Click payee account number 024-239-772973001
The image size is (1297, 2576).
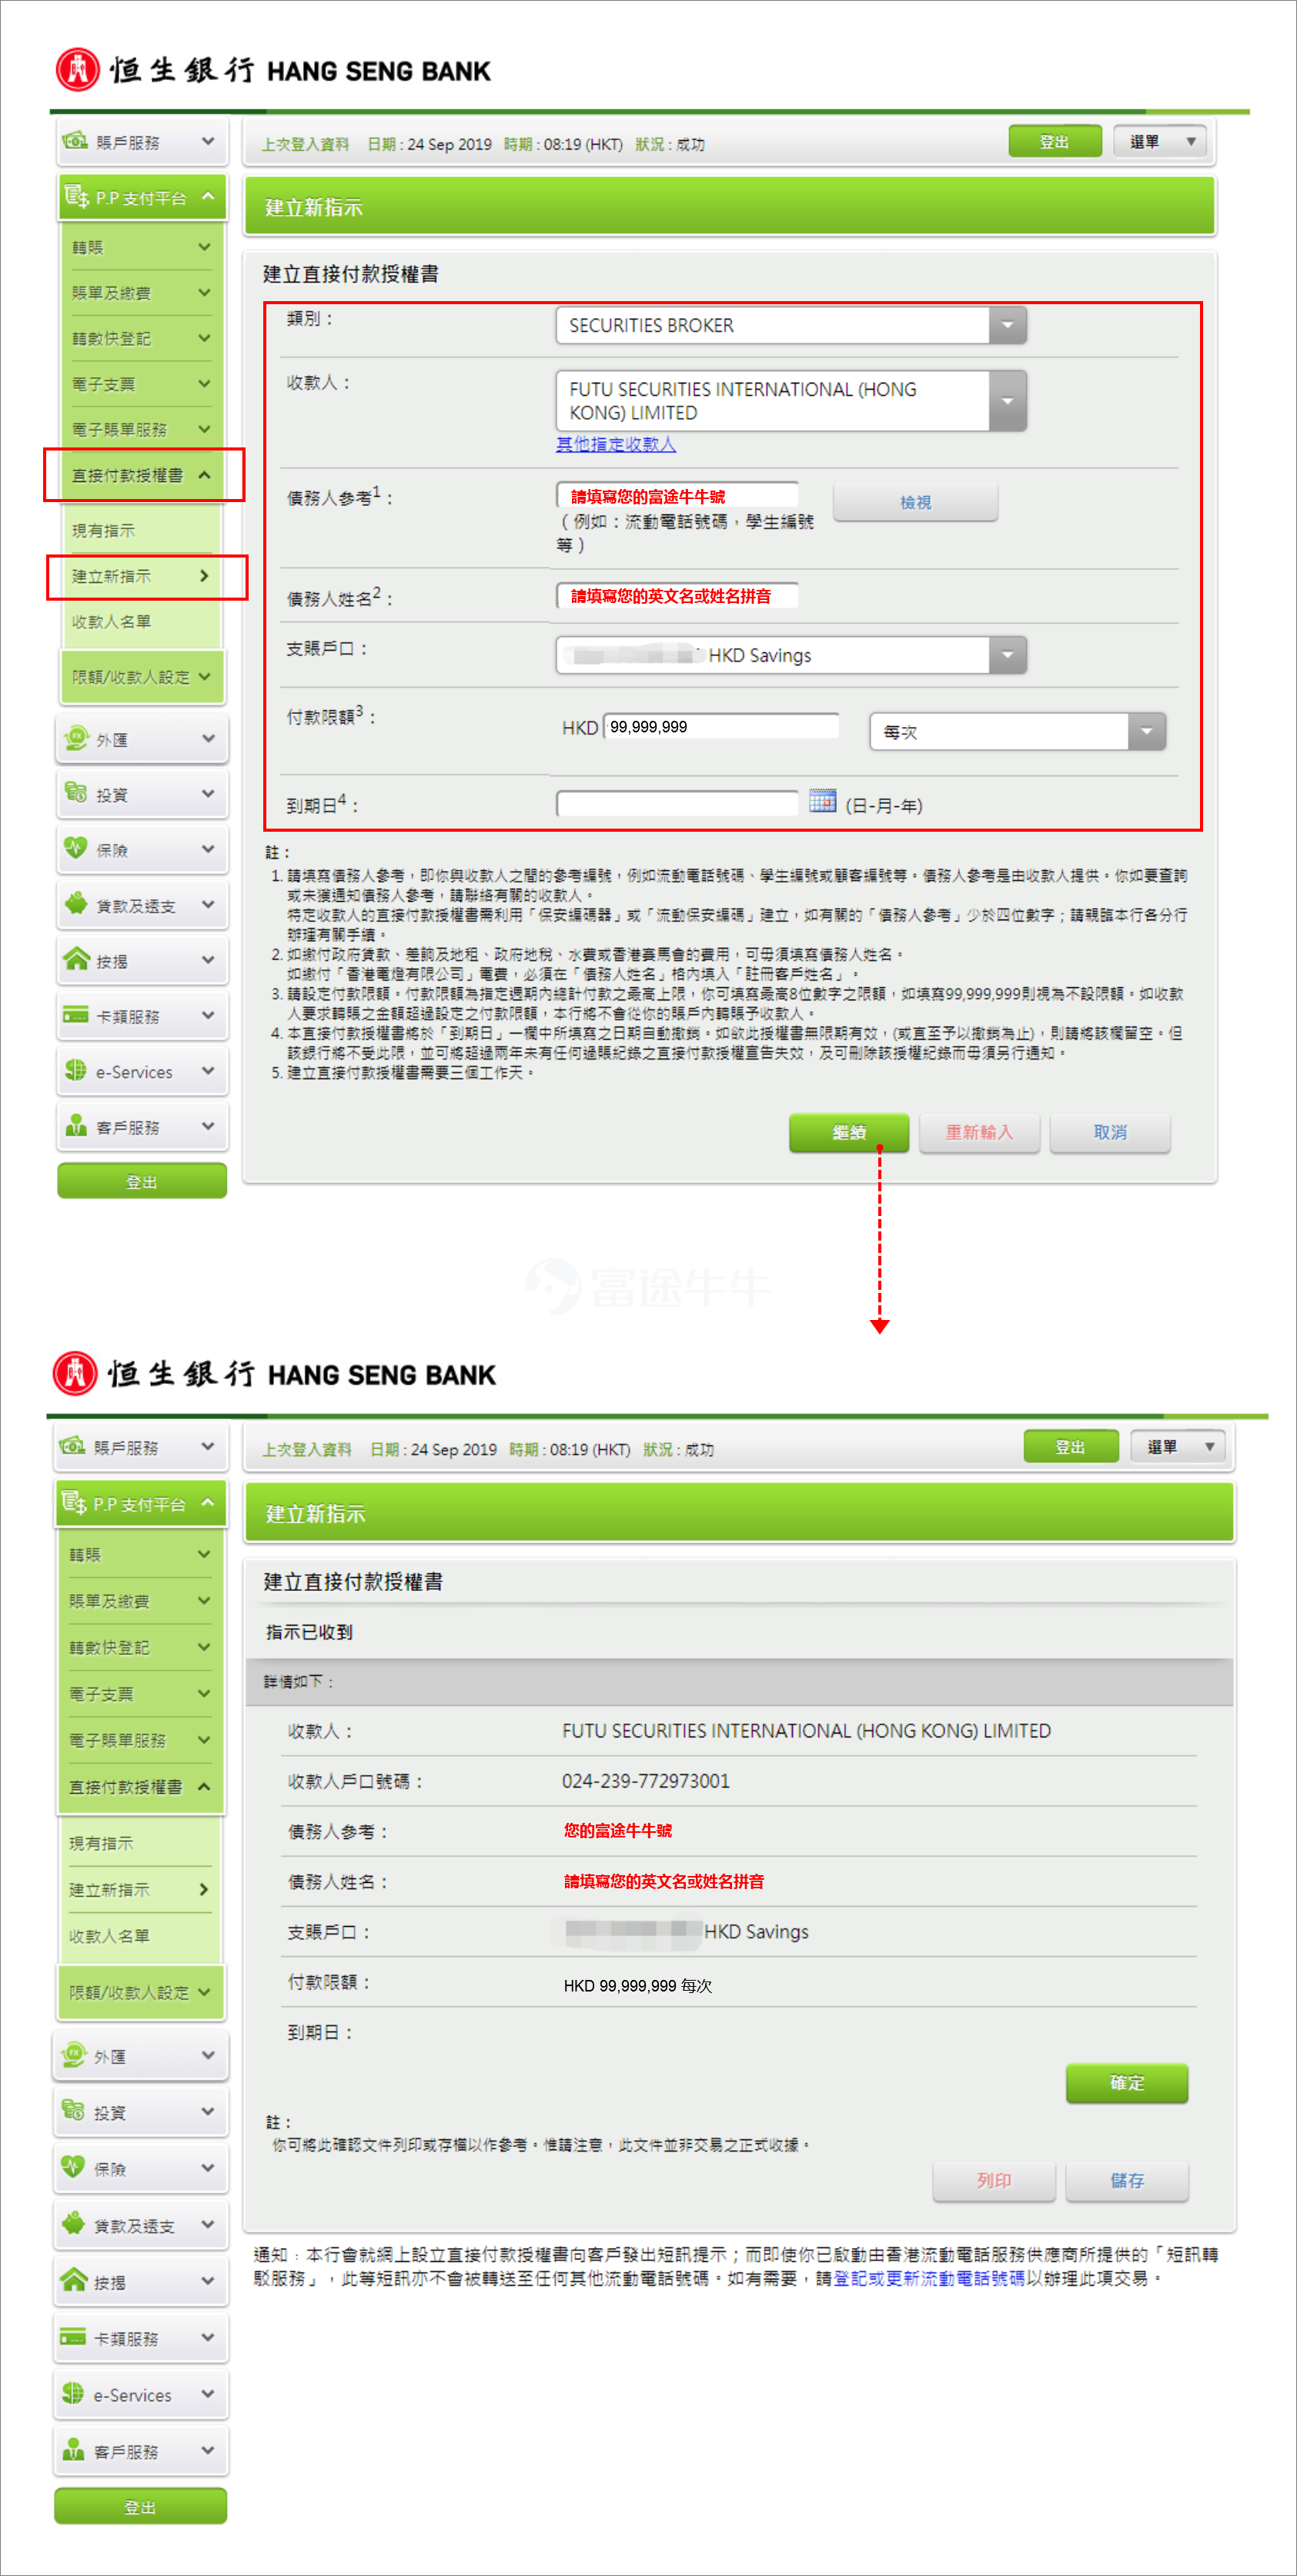646,1780
